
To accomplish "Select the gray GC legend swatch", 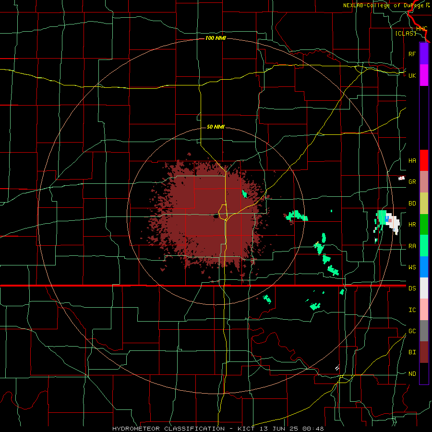I will point(424,331).
